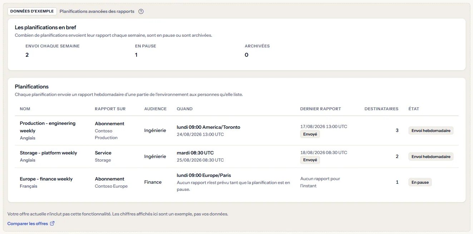Click the Envoyé badge dated 18/08/2026

[x=310, y=160]
